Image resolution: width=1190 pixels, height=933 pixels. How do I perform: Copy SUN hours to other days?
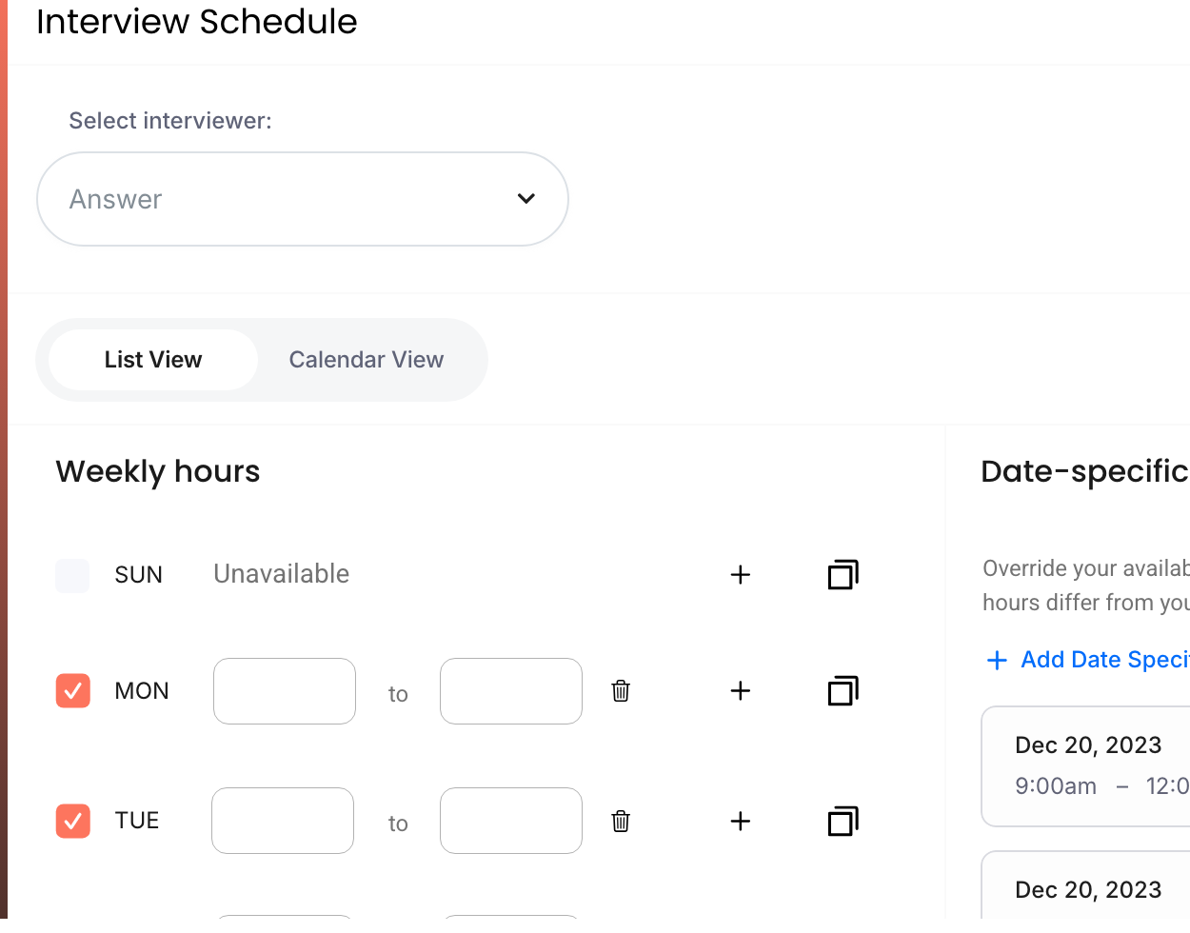(843, 575)
